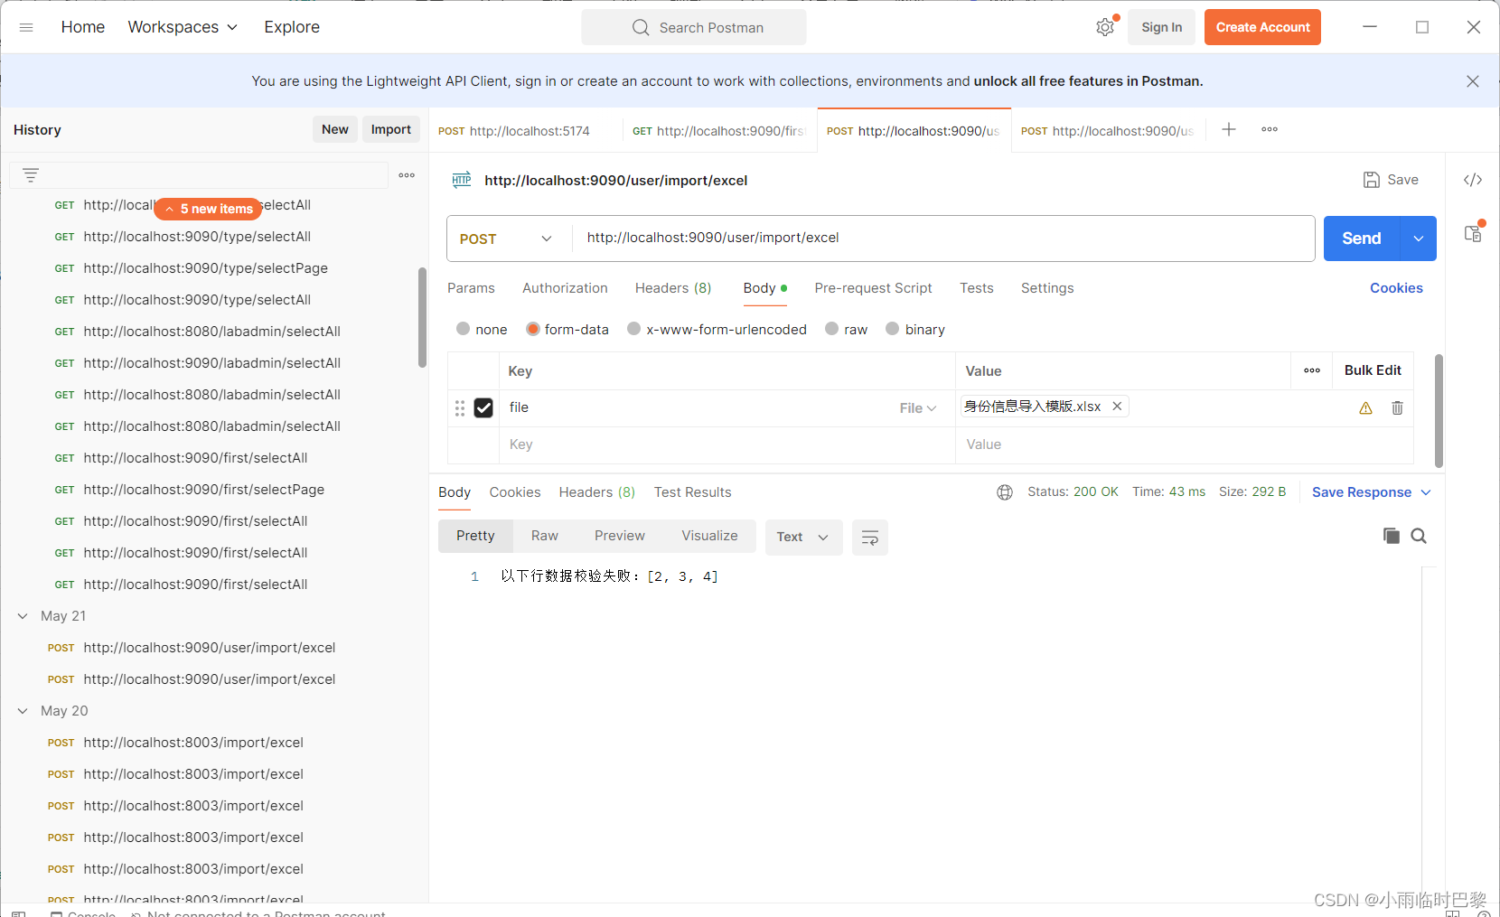Click the warning icon on the file row
1500x917 pixels.
click(x=1364, y=407)
